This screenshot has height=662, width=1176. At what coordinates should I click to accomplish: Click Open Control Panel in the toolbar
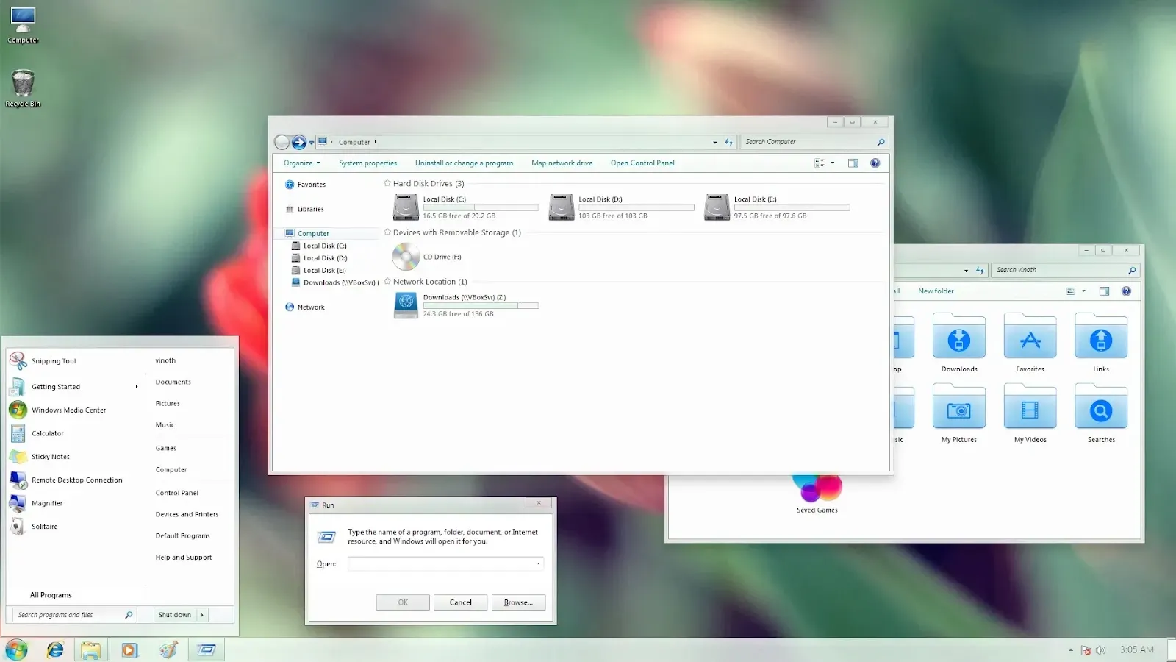(642, 163)
